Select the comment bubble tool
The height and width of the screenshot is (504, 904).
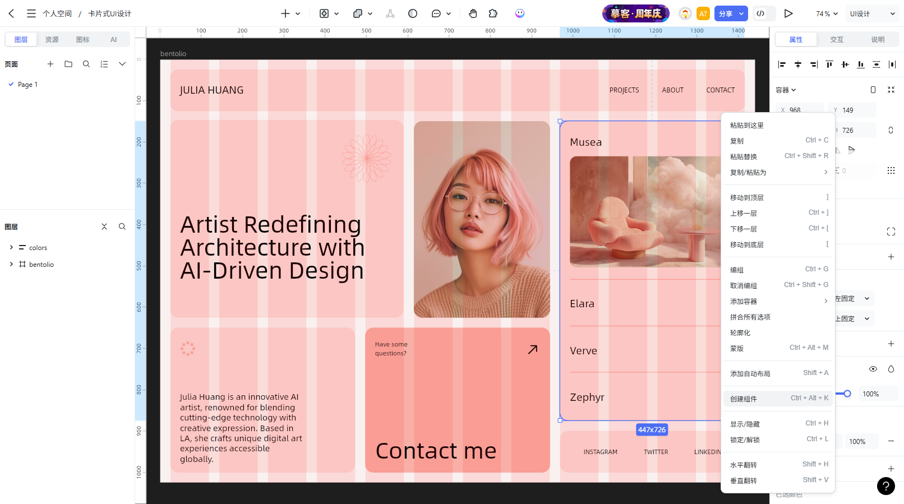click(x=436, y=13)
